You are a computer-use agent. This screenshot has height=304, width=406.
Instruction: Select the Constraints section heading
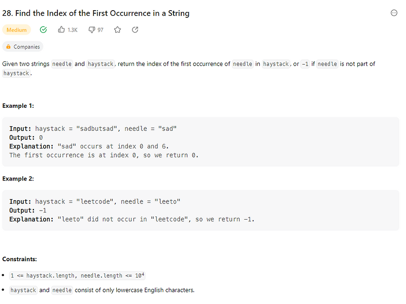[x=19, y=259]
